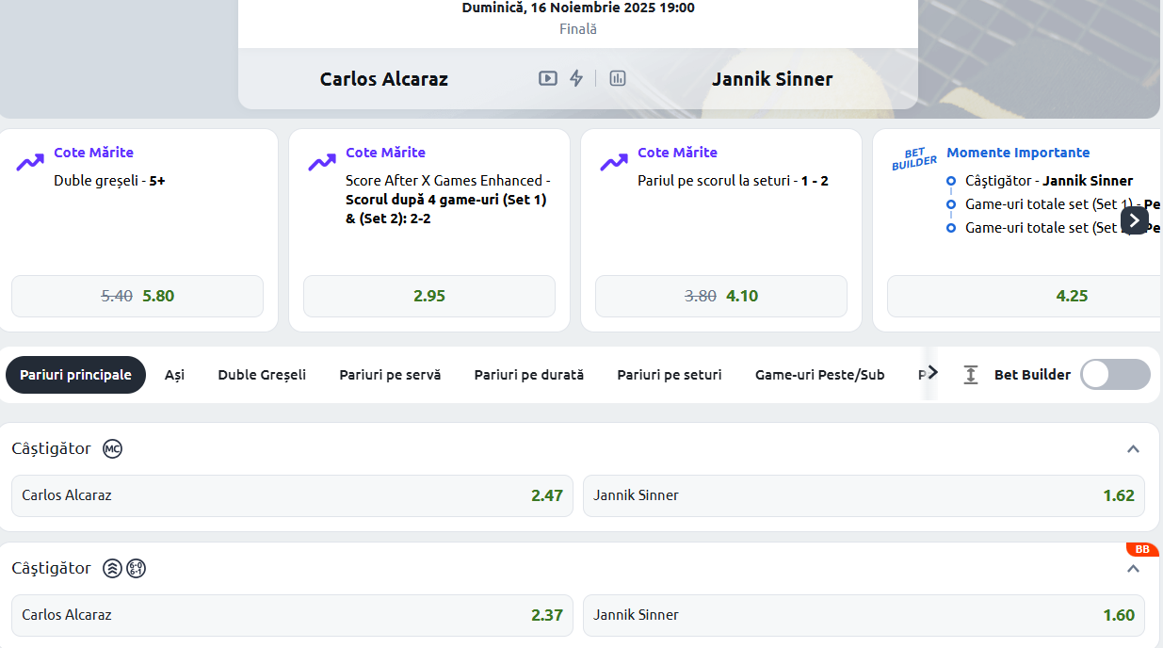Image resolution: width=1163 pixels, height=648 pixels.
Task: Enable the Bet Builder toggle
Action: coord(1115,375)
